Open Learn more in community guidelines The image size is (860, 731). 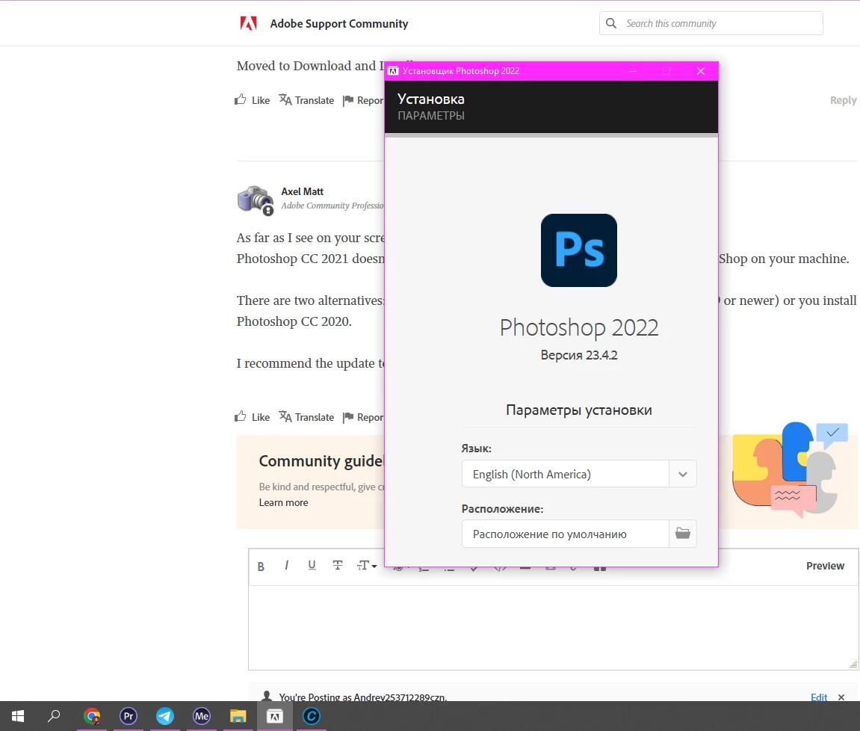tap(284, 503)
